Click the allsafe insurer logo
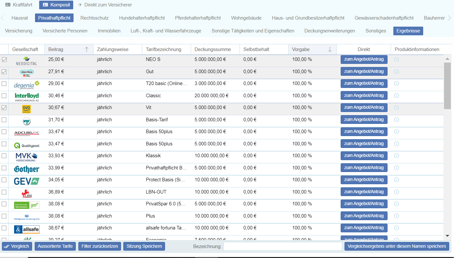454x258 pixels. tap(27, 229)
